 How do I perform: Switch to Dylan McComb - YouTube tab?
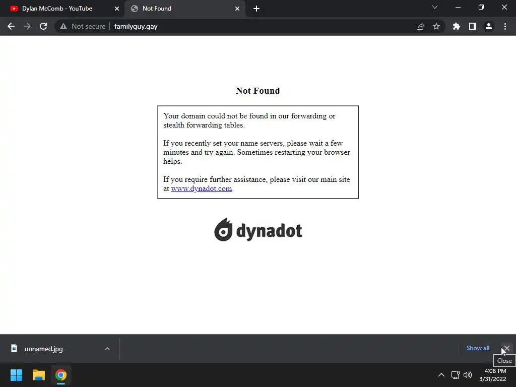pos(62,9)
